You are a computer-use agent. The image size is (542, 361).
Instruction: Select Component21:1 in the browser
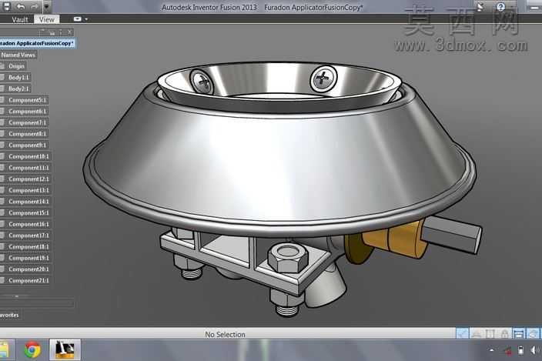29,280
